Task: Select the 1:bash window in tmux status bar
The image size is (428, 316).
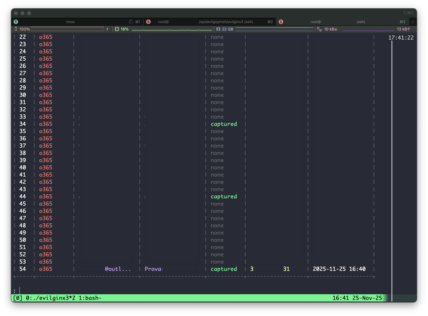Action: [90, 298]
